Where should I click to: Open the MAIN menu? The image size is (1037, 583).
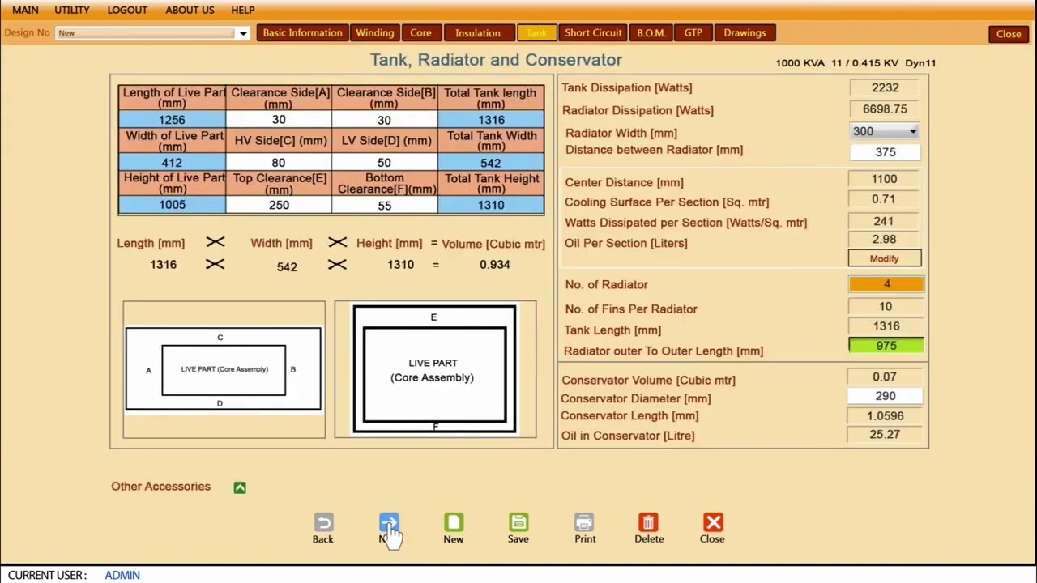25,10
